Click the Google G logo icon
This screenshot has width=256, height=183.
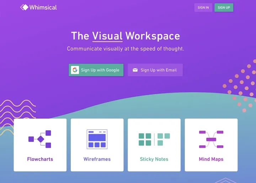(x=75, y=70)
